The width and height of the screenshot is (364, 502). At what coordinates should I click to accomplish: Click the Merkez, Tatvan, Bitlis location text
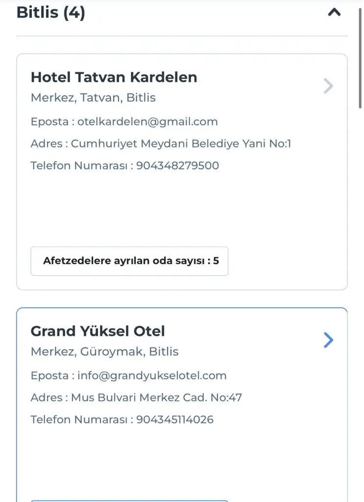pyautogui.click(x=93, y=98)
